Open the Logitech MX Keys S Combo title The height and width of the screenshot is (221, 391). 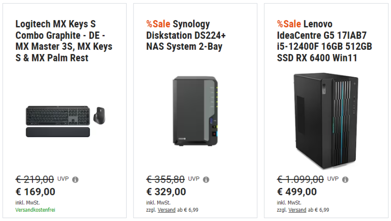pyautogui.click(x=64, y=41)
